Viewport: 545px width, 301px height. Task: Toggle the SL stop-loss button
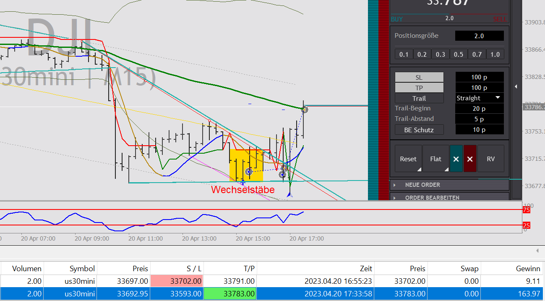pos(419,77)
